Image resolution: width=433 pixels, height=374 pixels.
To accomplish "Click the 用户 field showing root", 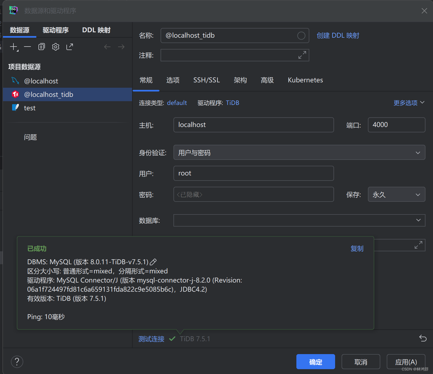I will click(x=254, y=173).
